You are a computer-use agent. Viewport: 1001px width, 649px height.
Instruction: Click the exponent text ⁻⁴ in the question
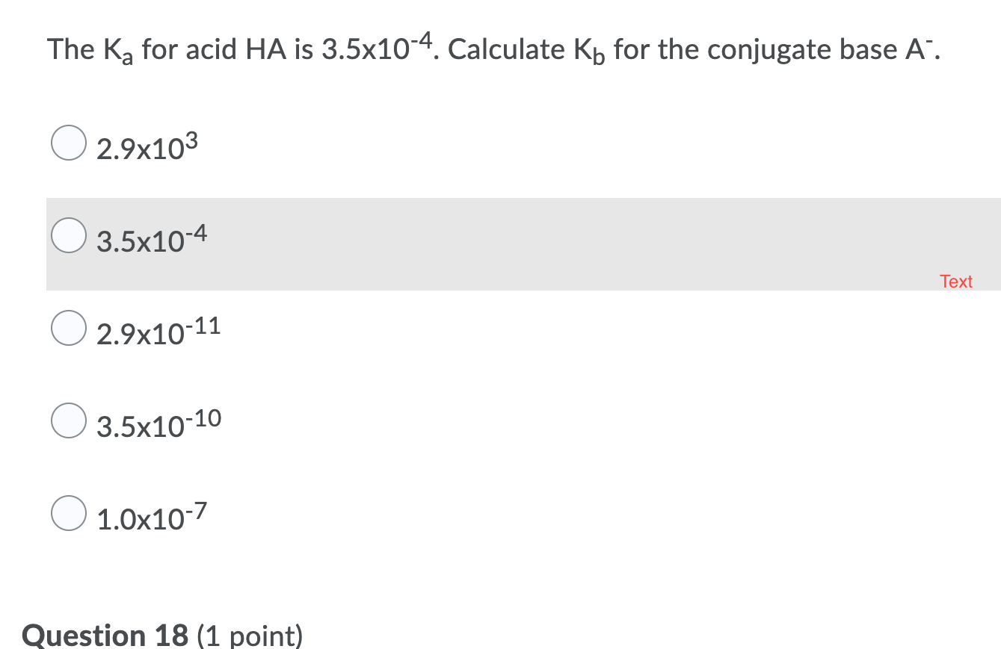tap(421, 41)
